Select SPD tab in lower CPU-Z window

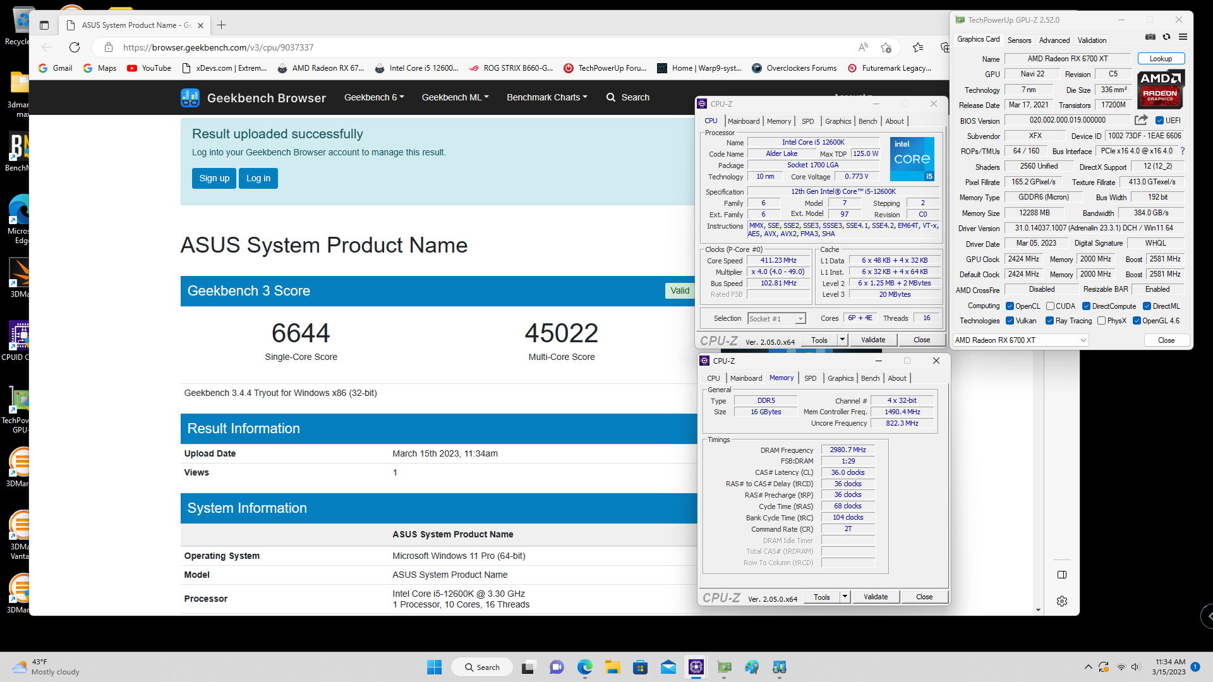coord(810,378)
